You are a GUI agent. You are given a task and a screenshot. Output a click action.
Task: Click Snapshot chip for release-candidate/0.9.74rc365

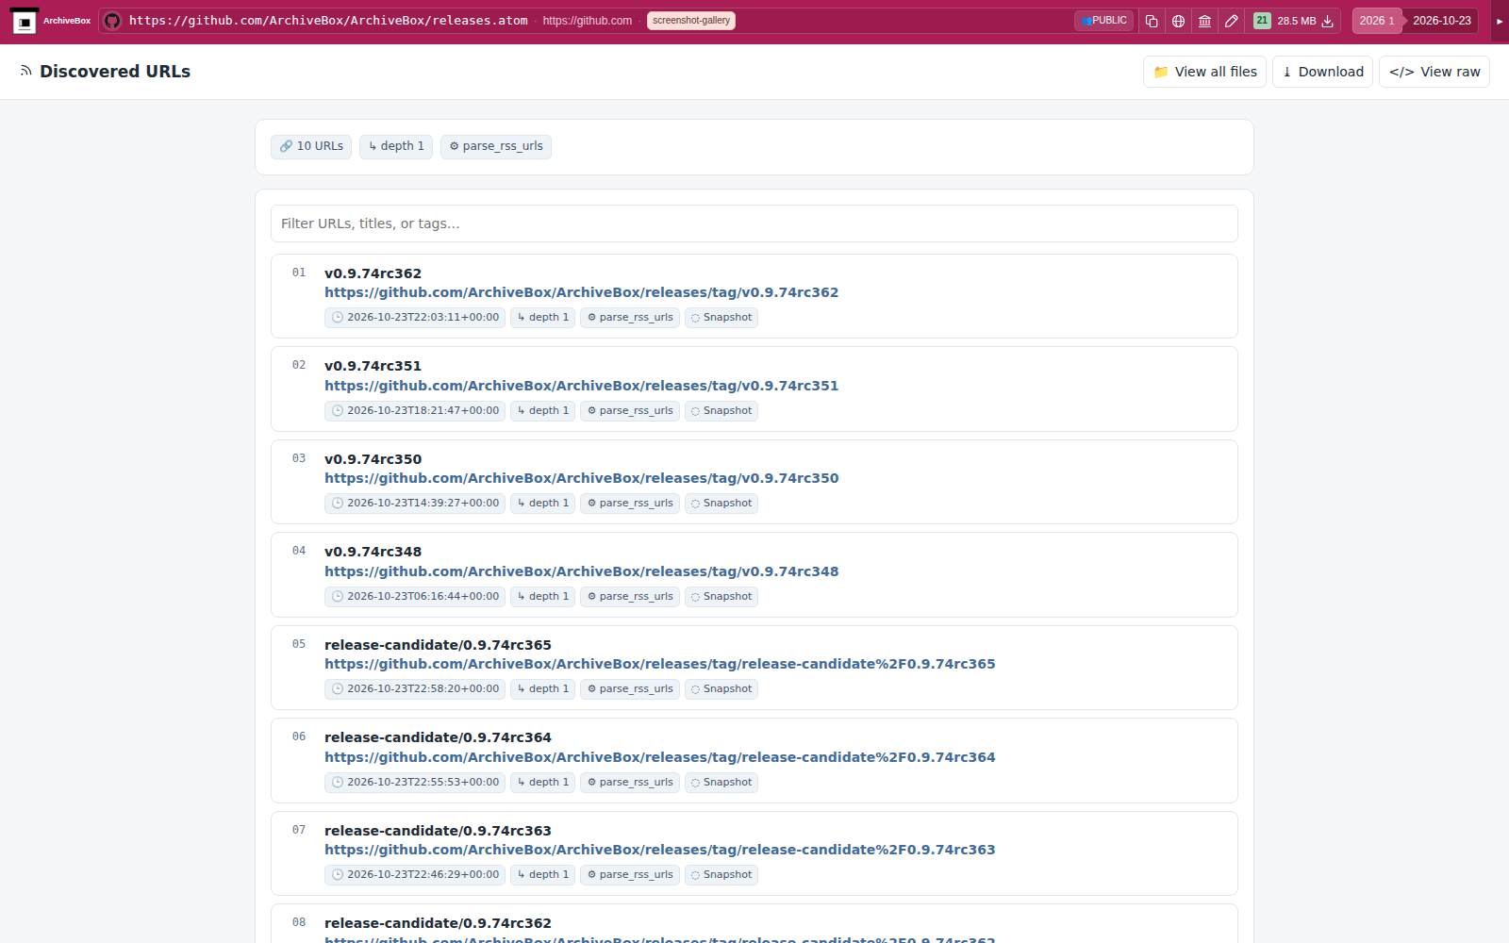(x=721, y=689)
